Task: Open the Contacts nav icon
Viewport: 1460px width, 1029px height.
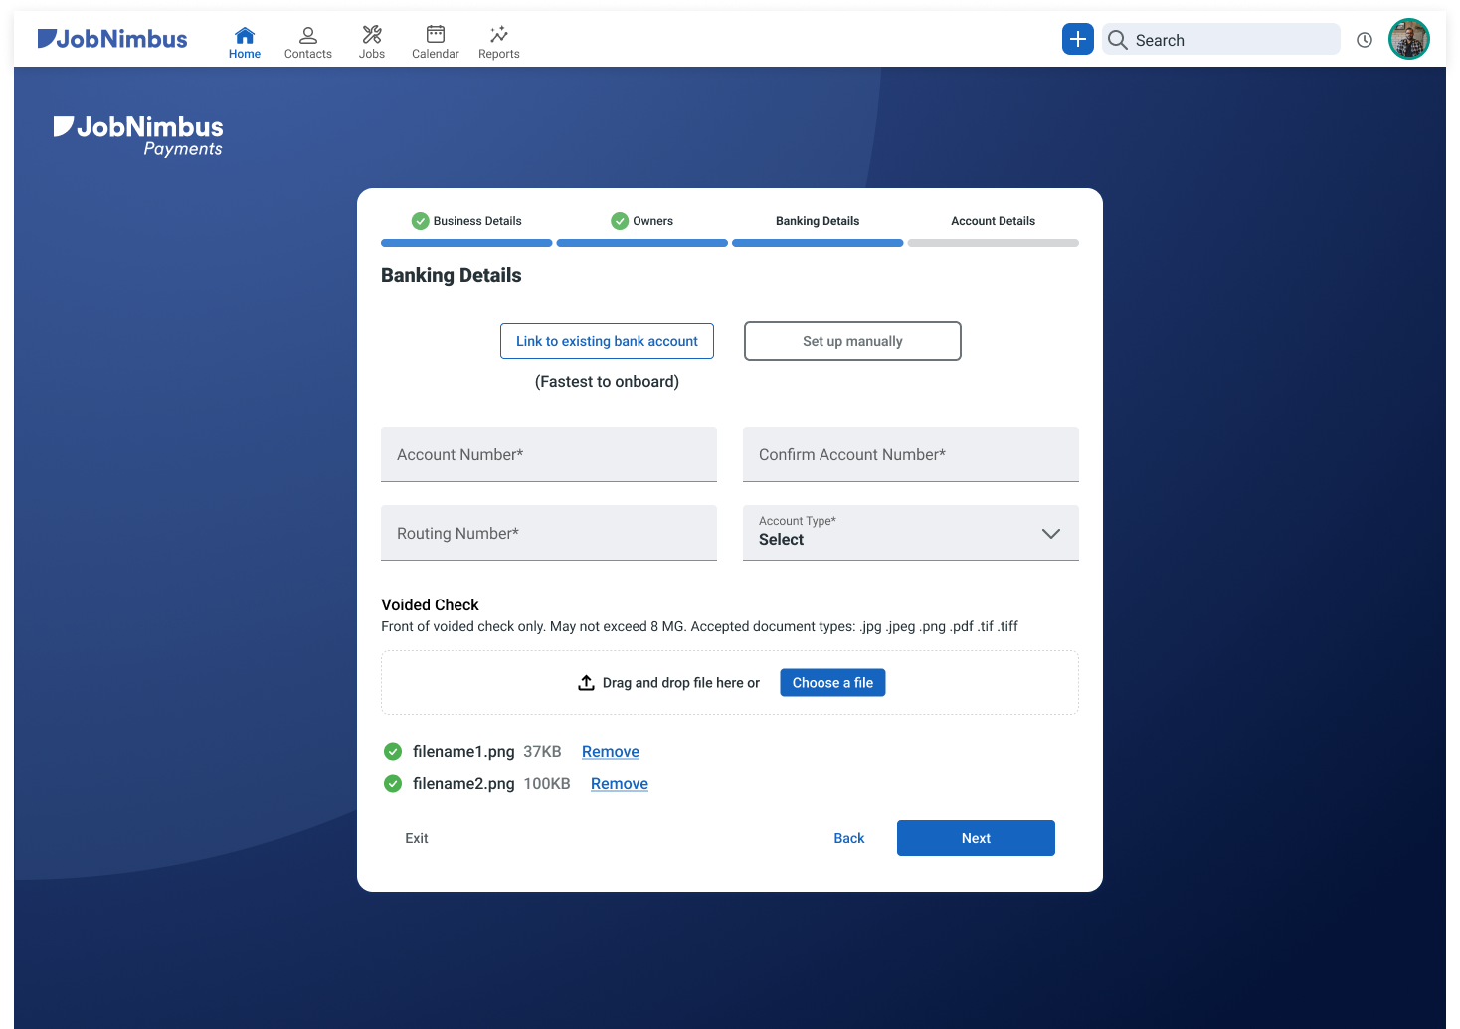Action: [x=308, y=43]
